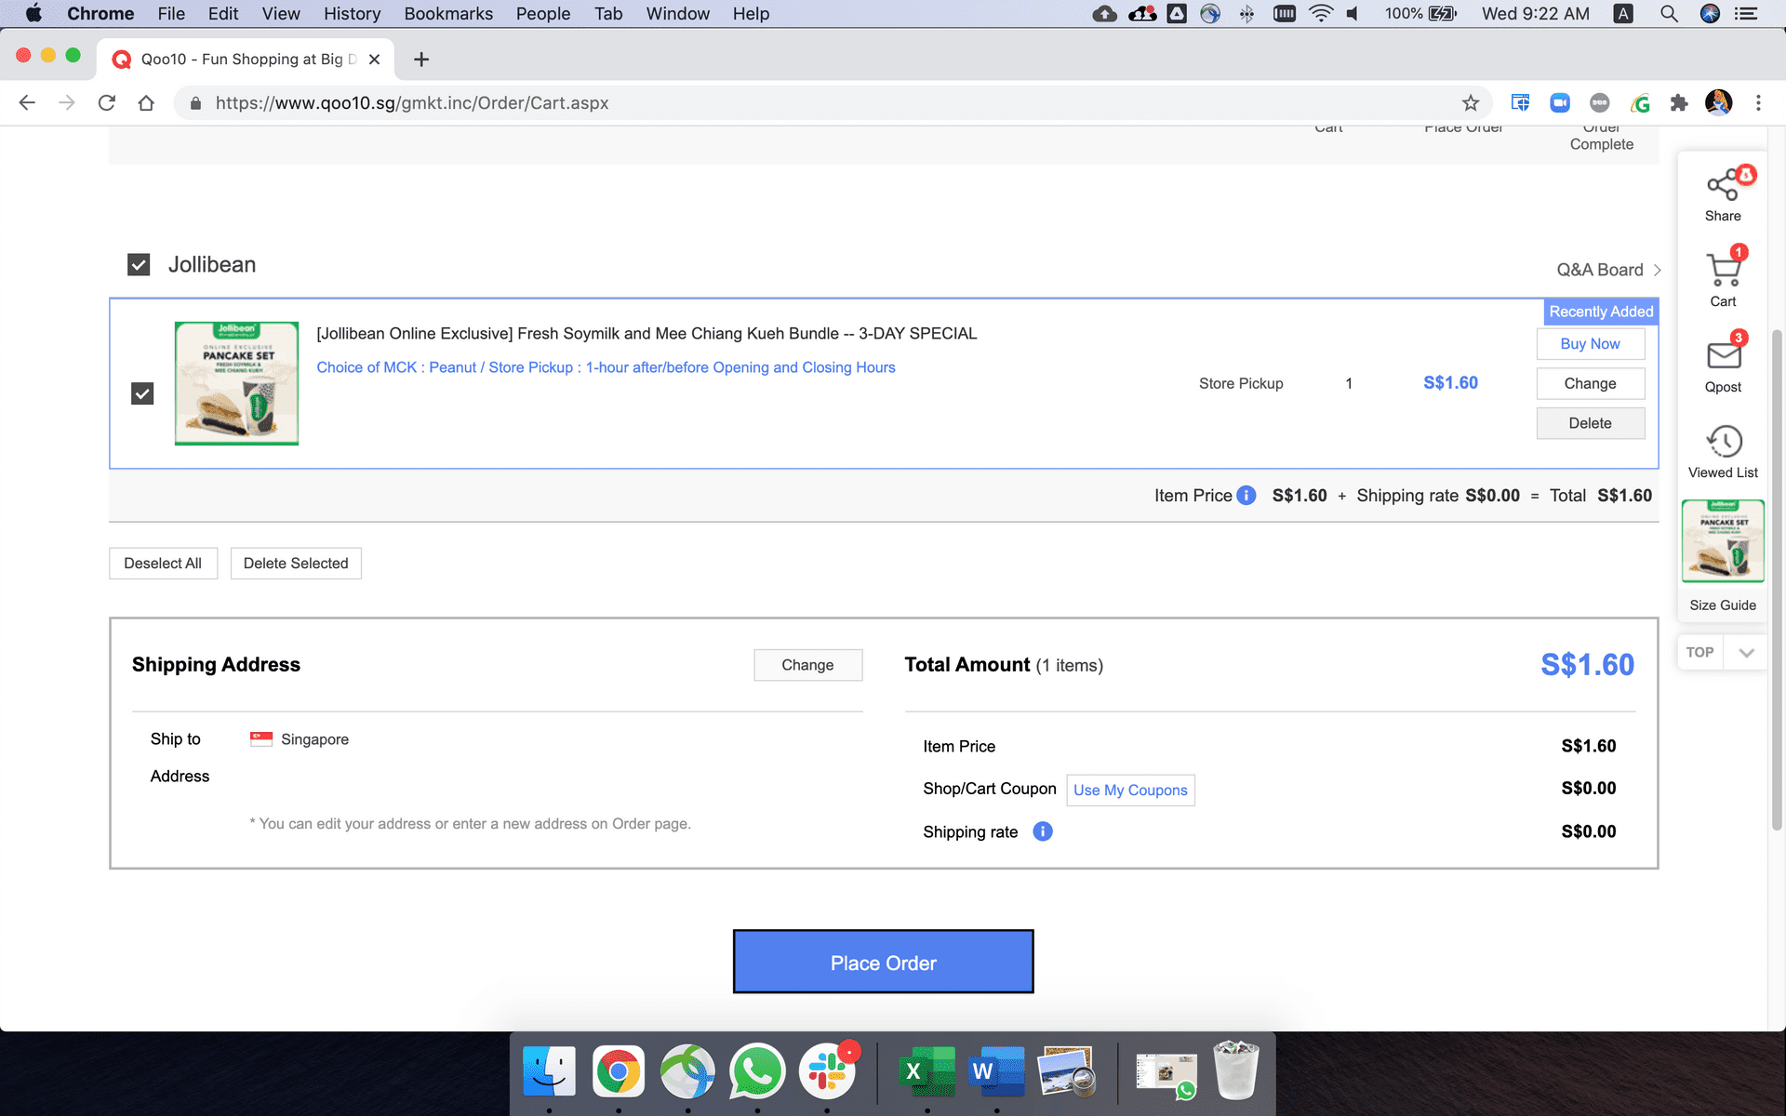Open Chrome from the dock
The image size is (1786, 1116).
click(x=619, y=1071)
